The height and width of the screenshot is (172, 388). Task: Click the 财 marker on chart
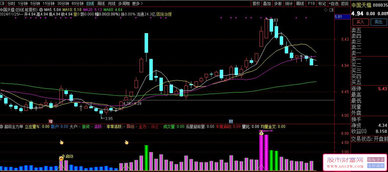click(x=231, y=121)
